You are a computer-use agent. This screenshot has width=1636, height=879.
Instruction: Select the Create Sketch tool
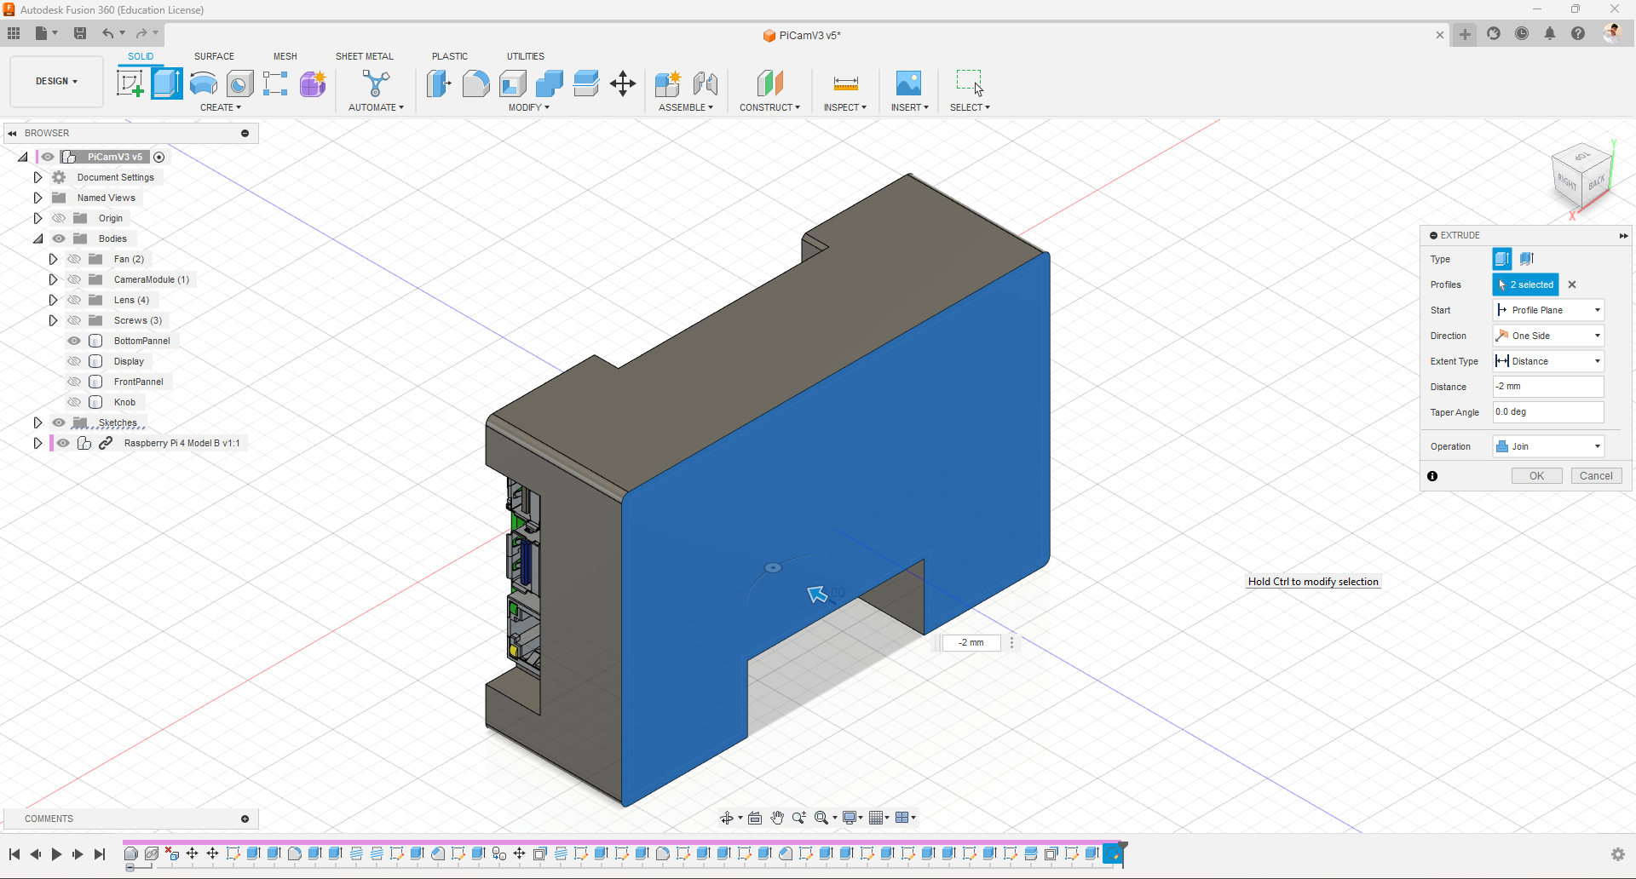tap(130, 83)
